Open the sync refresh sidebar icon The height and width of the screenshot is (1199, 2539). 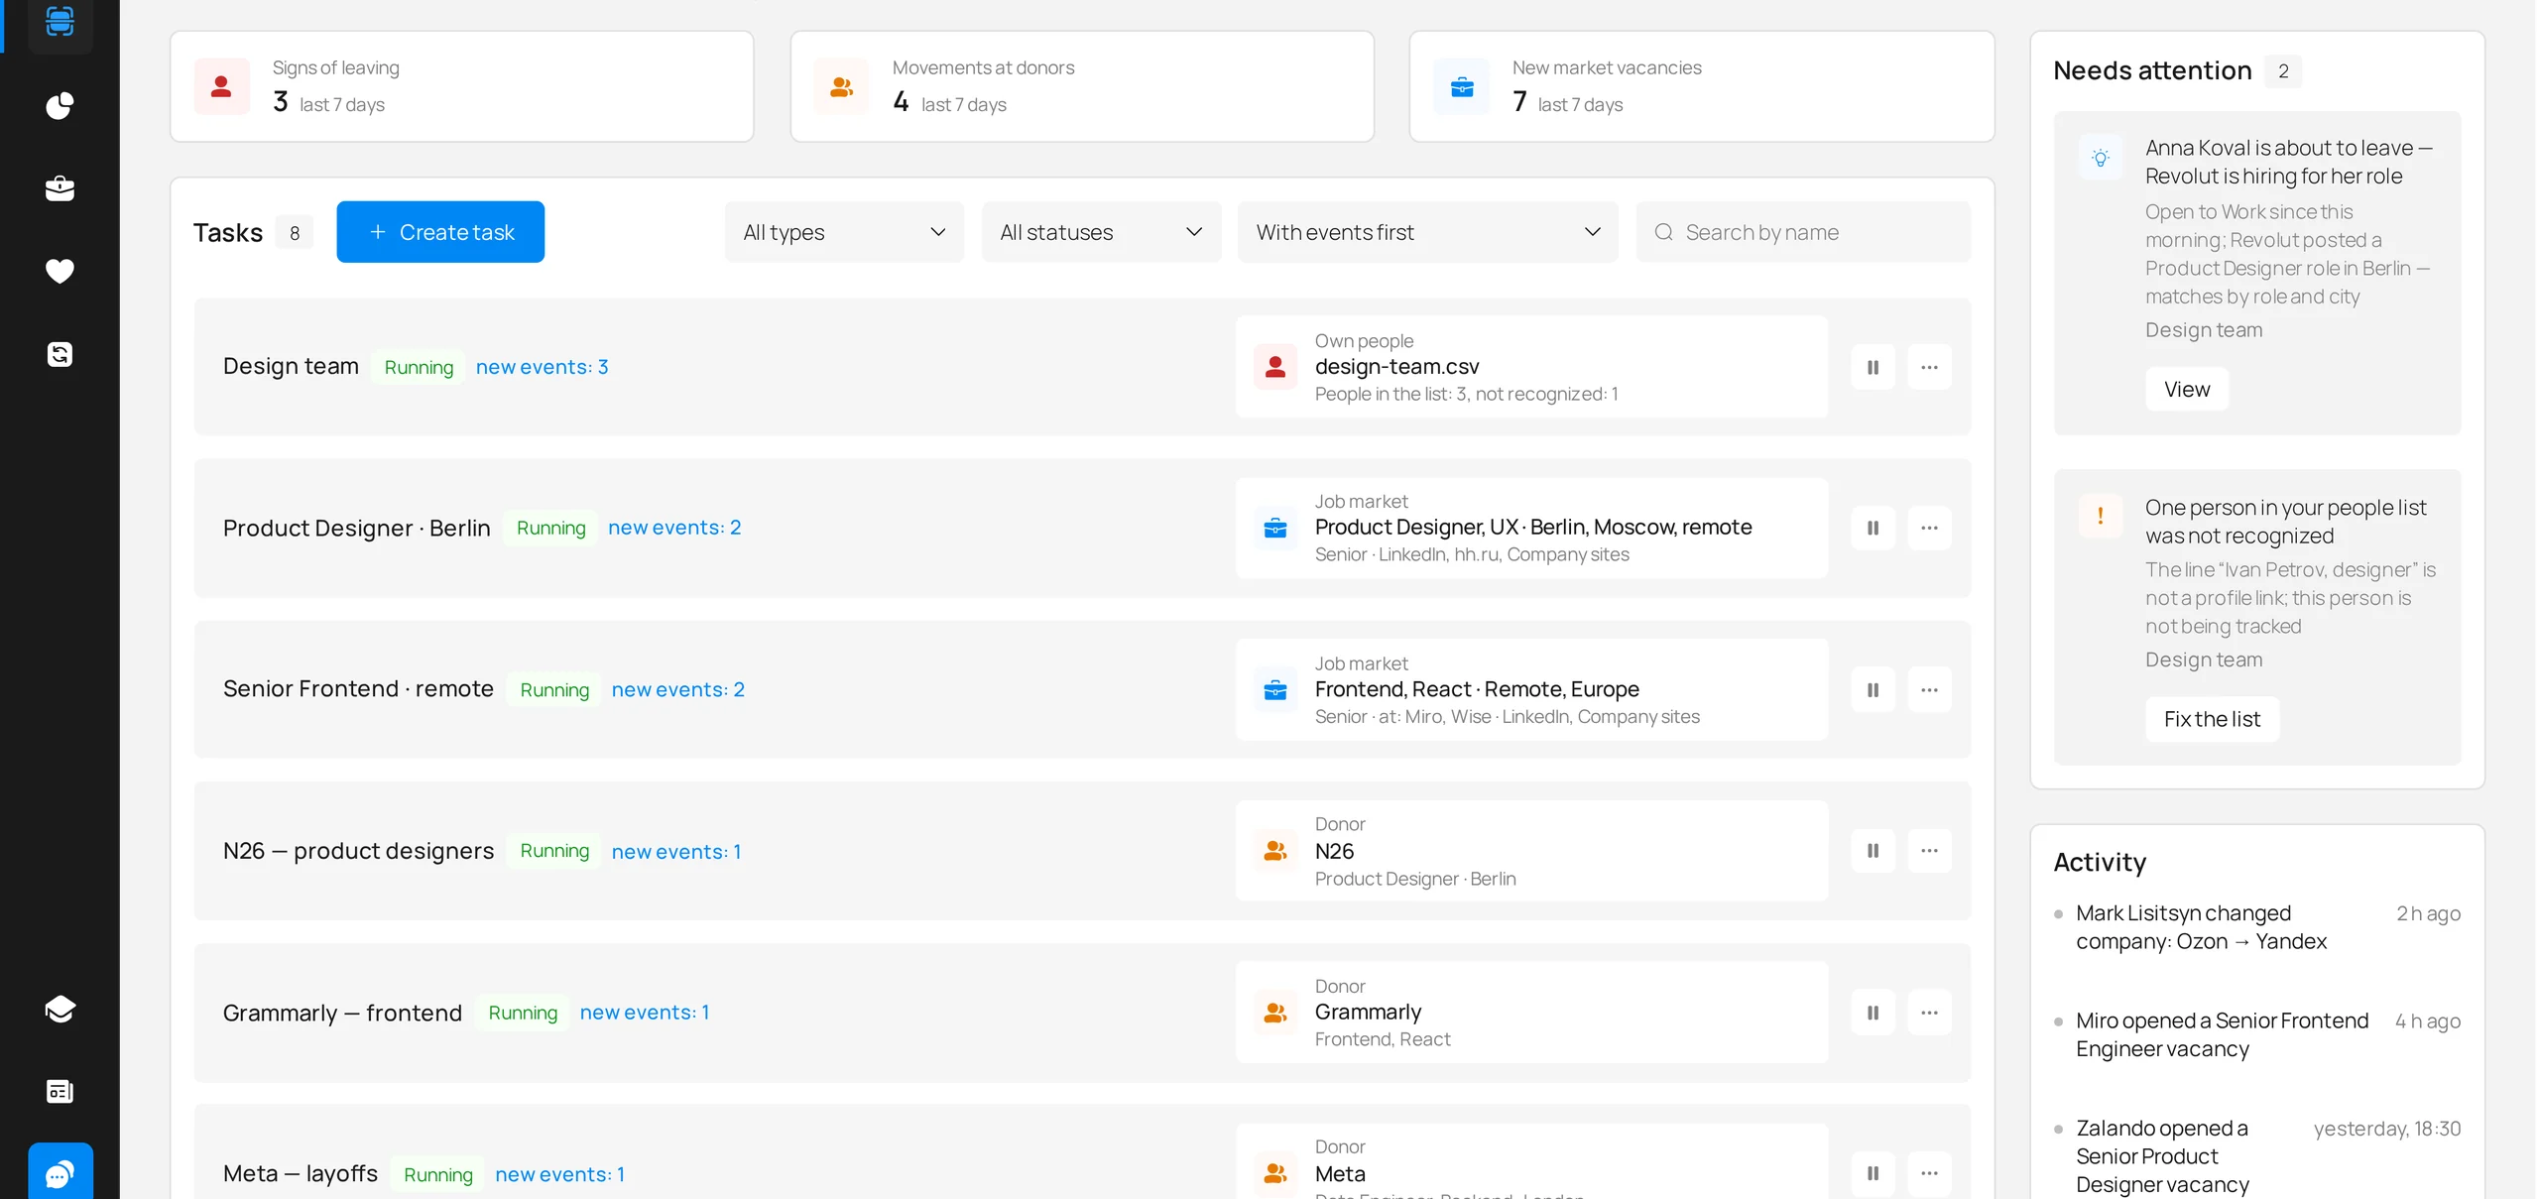pos(60,354)
